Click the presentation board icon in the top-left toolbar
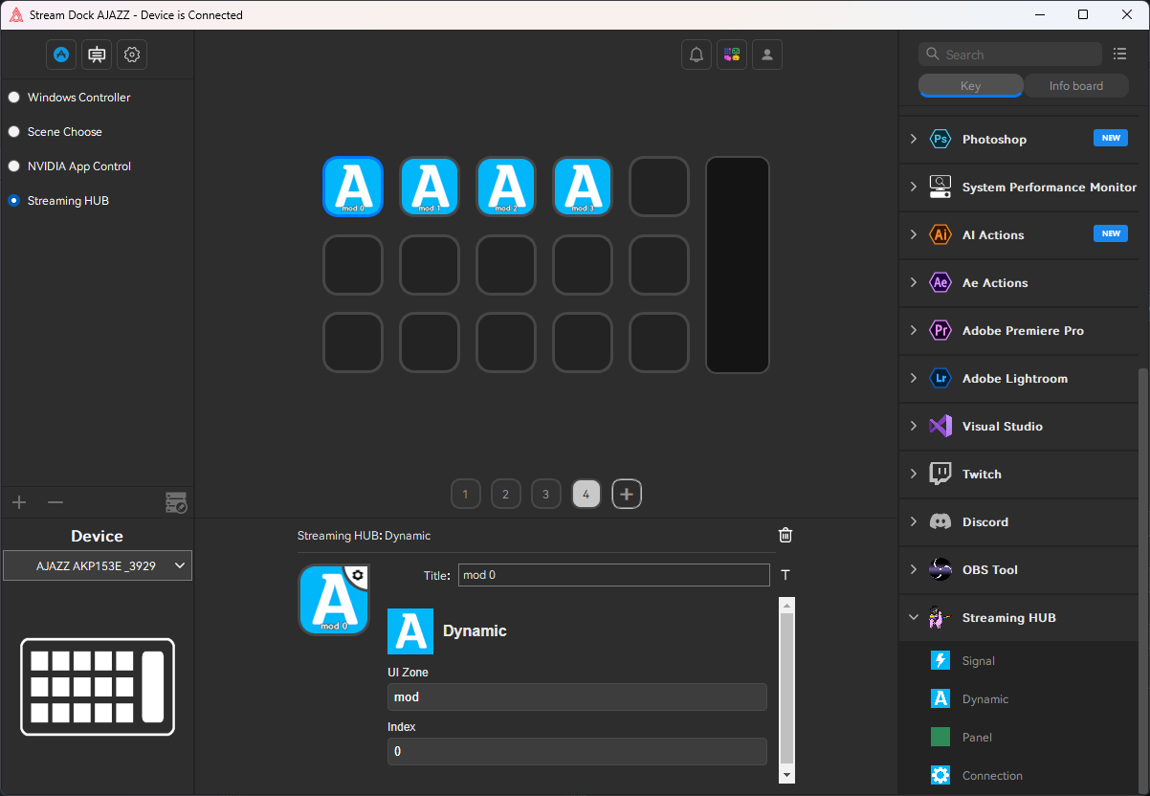This screenshot has height=796, width=1150. point(97,55)
